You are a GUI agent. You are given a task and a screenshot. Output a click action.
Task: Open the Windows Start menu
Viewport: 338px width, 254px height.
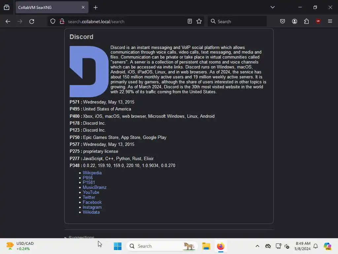(x=118, y=246)
